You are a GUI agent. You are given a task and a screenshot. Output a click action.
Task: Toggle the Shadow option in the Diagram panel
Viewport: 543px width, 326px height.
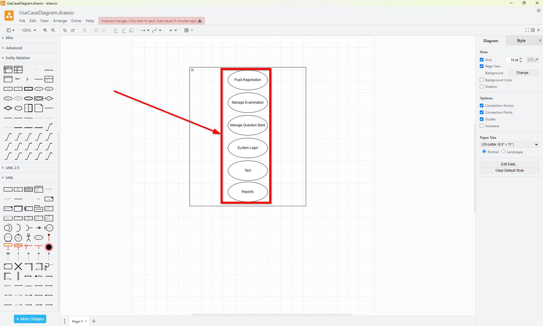[482, 87]
